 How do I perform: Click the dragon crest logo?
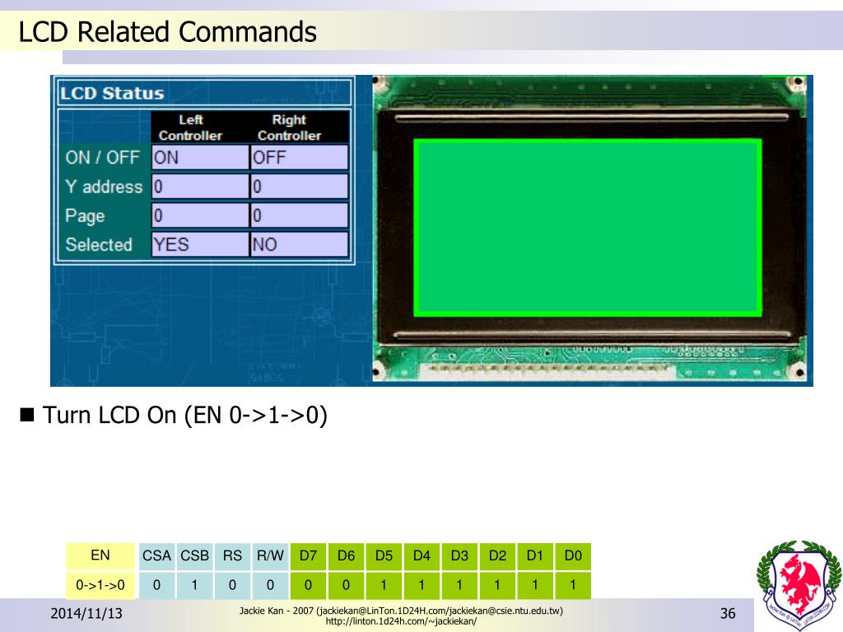[799, 585]
